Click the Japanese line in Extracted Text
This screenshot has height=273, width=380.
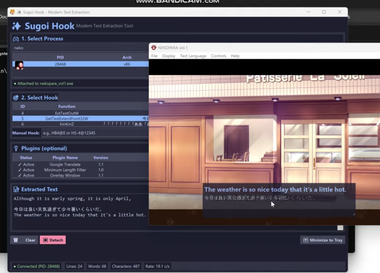[58, 209]
